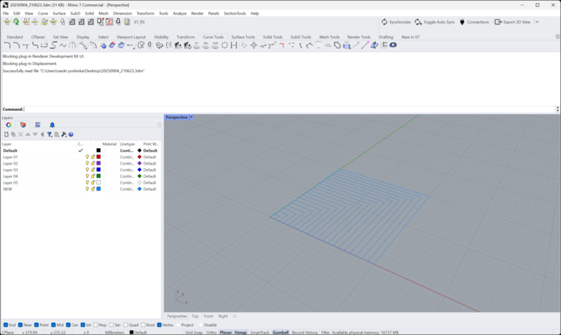Select the Layer 05 row name
The image size is (561, 335).
11,183
